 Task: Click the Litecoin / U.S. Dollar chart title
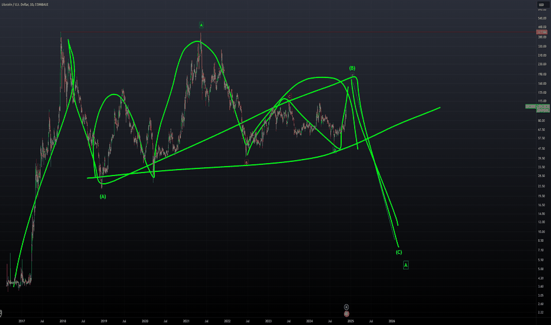tap(25, 5)
